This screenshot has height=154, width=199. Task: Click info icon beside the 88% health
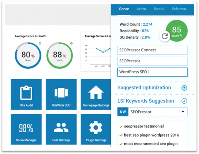click(71, 43)
